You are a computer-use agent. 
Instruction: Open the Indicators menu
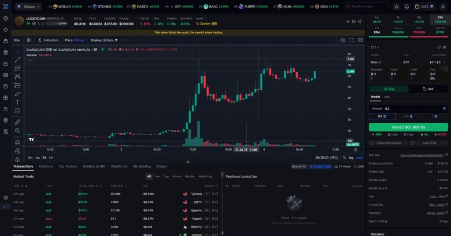[48, 40]
